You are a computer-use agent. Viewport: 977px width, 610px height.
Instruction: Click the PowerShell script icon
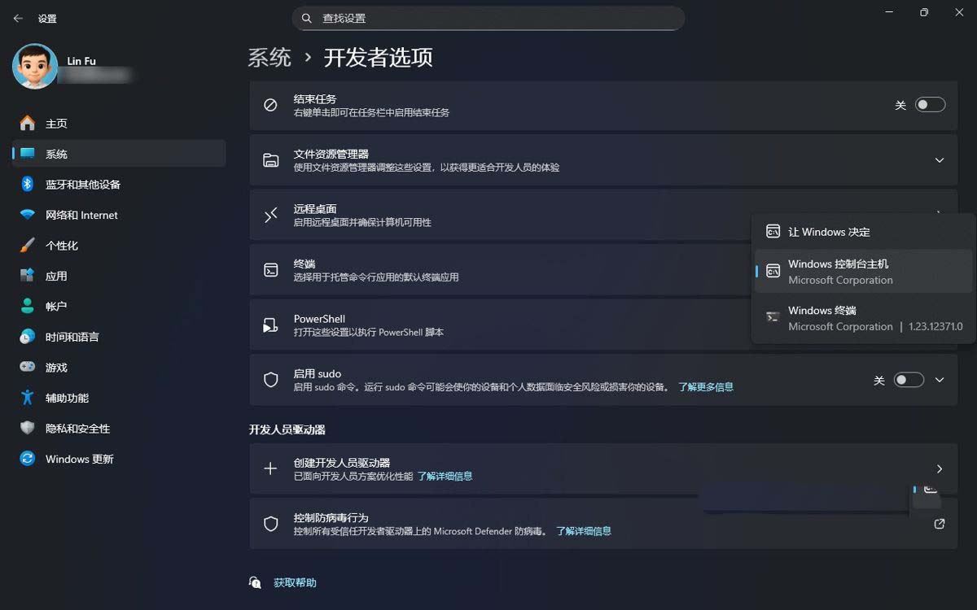[x=271, y=325]
